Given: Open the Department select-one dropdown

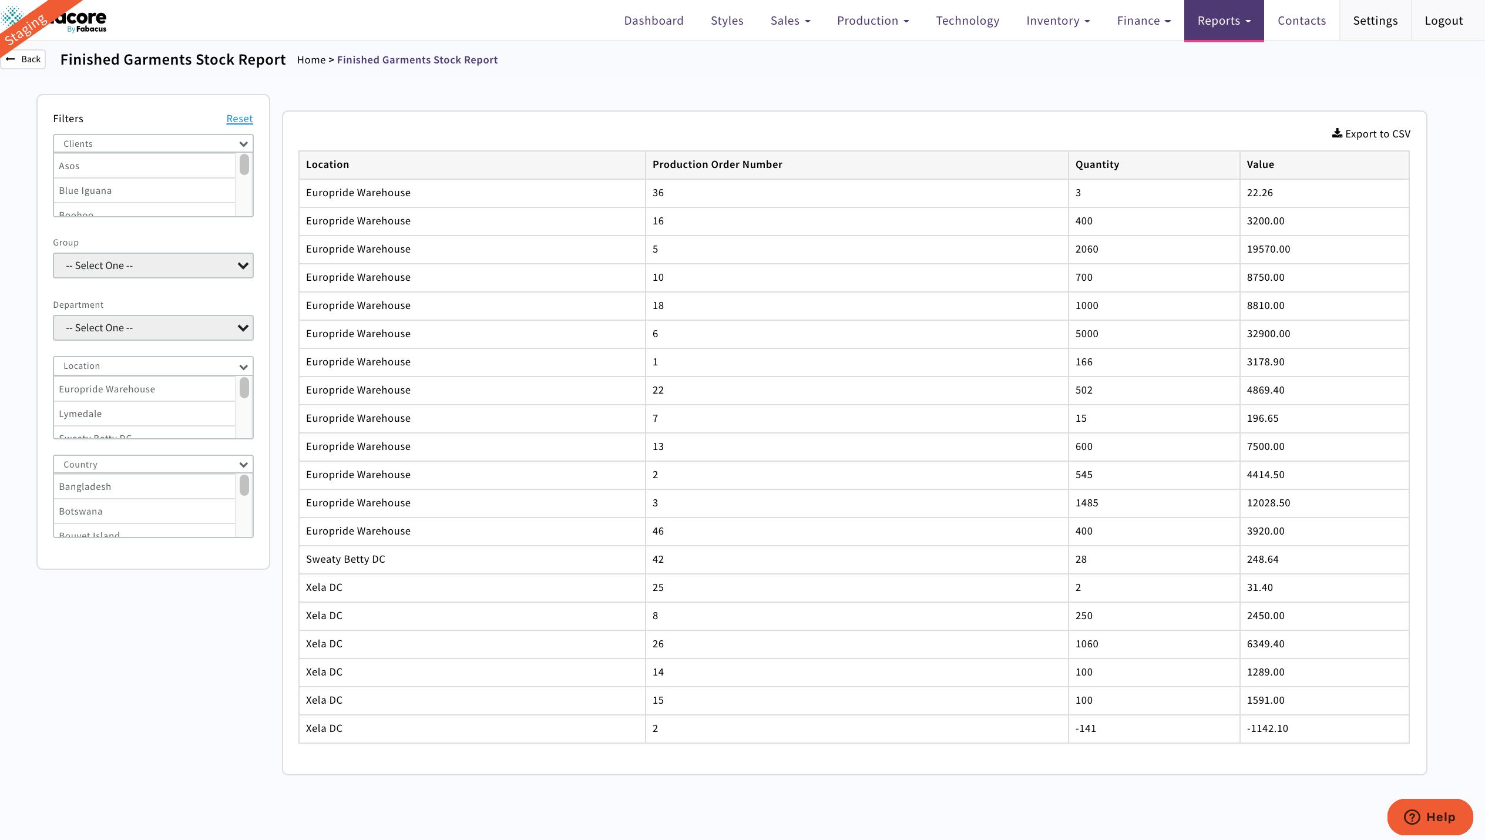Looking at the screenshot, I should click(153, 327).
